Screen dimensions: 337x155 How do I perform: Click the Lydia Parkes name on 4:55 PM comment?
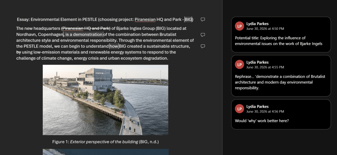(x=257, y=62)
